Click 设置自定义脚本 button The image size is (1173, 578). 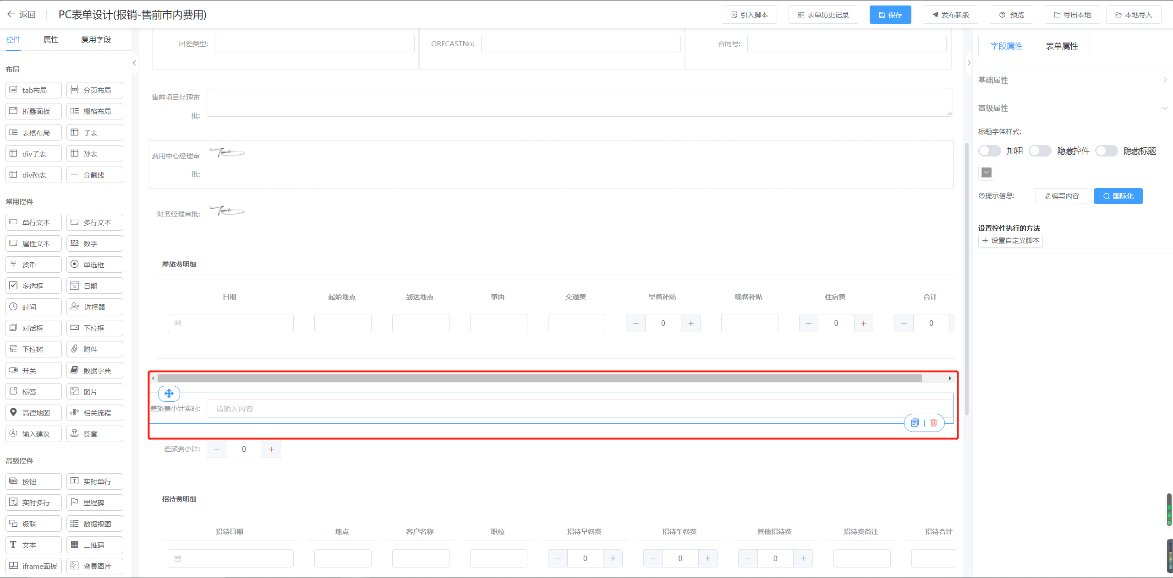coord(1010,241)
